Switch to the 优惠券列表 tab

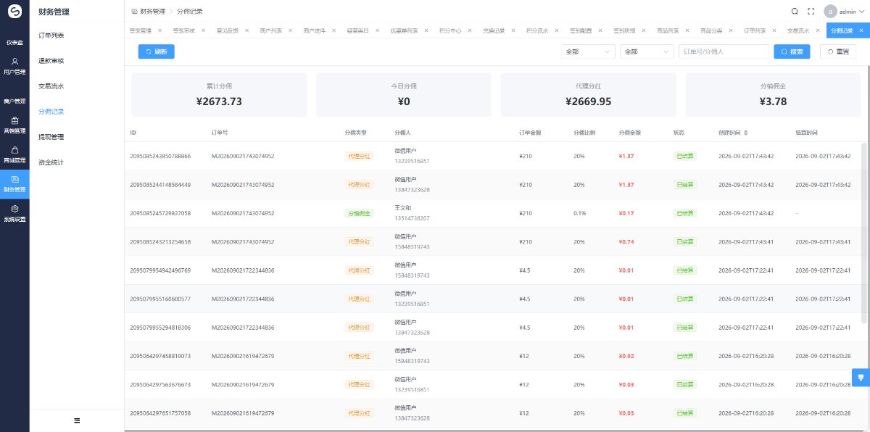[404, 30]
